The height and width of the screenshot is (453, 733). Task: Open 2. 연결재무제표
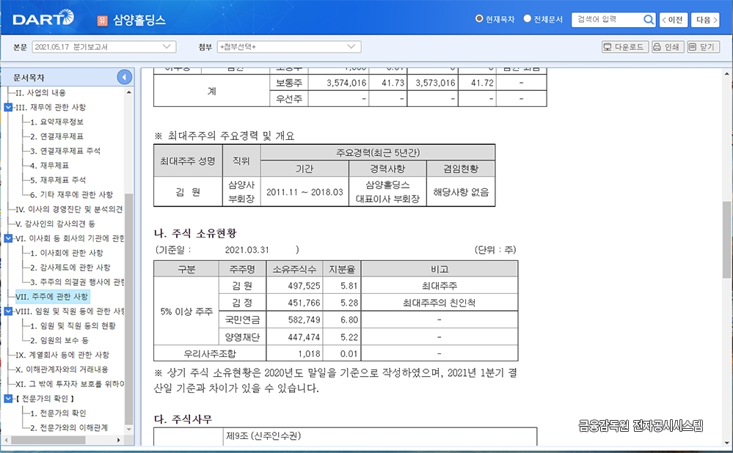(x=57, y=136)
